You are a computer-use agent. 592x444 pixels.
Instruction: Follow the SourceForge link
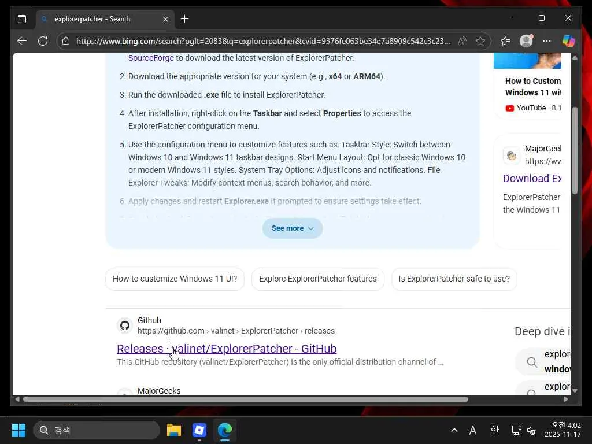151,58
